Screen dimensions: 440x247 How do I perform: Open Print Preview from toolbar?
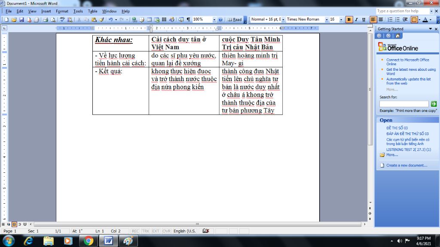[x=53, y=20]
